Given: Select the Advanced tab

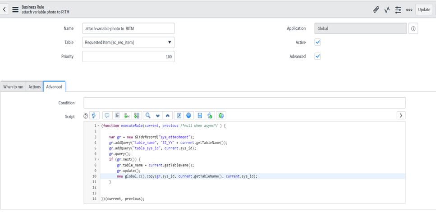Looking at the screenshot, I should [x=54, y=87].
